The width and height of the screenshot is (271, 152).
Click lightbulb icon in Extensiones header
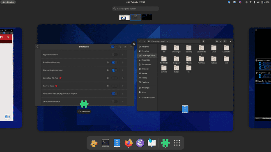click(37, 47)
